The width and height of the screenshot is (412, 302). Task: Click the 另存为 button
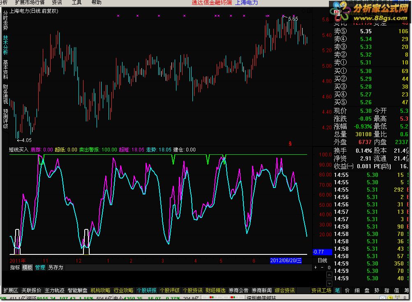click(56, 268)
